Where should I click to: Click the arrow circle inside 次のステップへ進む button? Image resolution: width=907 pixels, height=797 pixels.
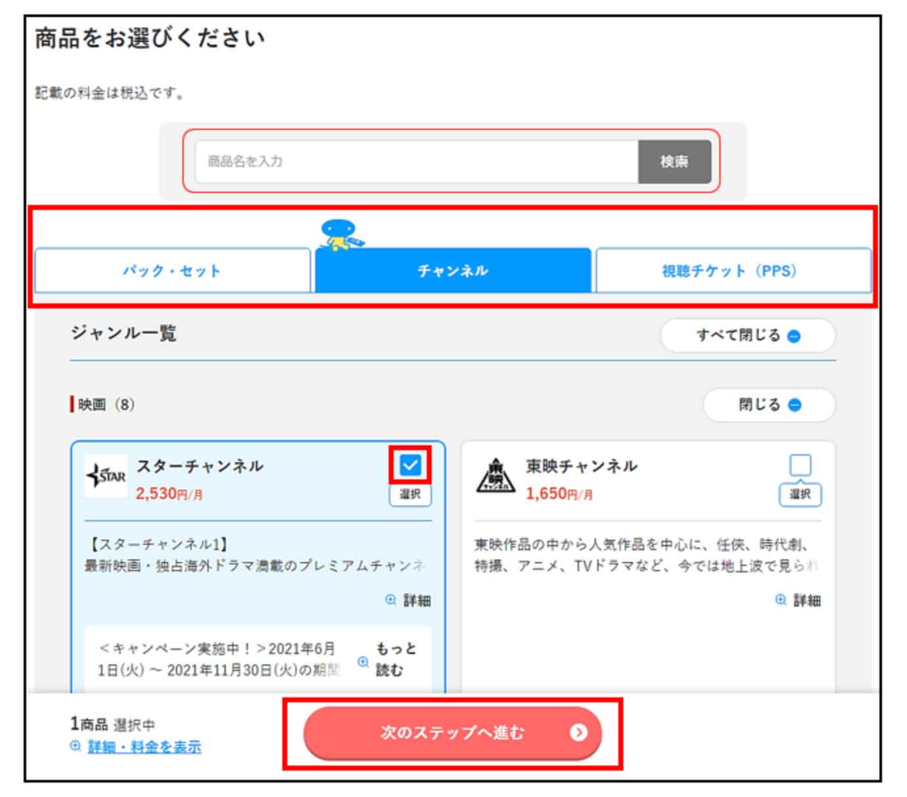click(x=578, y=734)
